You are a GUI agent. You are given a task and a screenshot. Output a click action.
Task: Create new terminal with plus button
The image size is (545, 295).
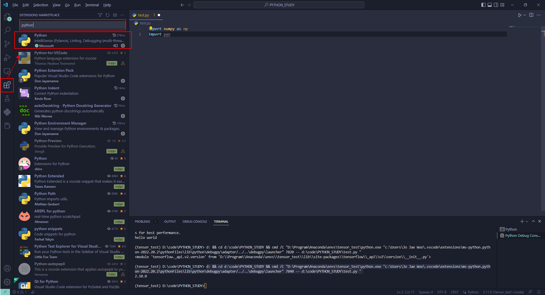click(522, 222)
